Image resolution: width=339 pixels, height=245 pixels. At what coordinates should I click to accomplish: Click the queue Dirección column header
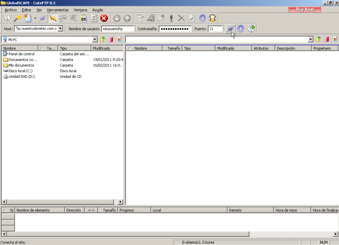coord(74,210)
